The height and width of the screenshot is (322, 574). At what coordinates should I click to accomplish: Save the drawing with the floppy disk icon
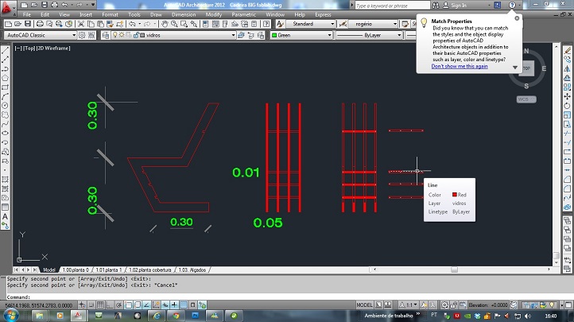[x=28, y=24]
